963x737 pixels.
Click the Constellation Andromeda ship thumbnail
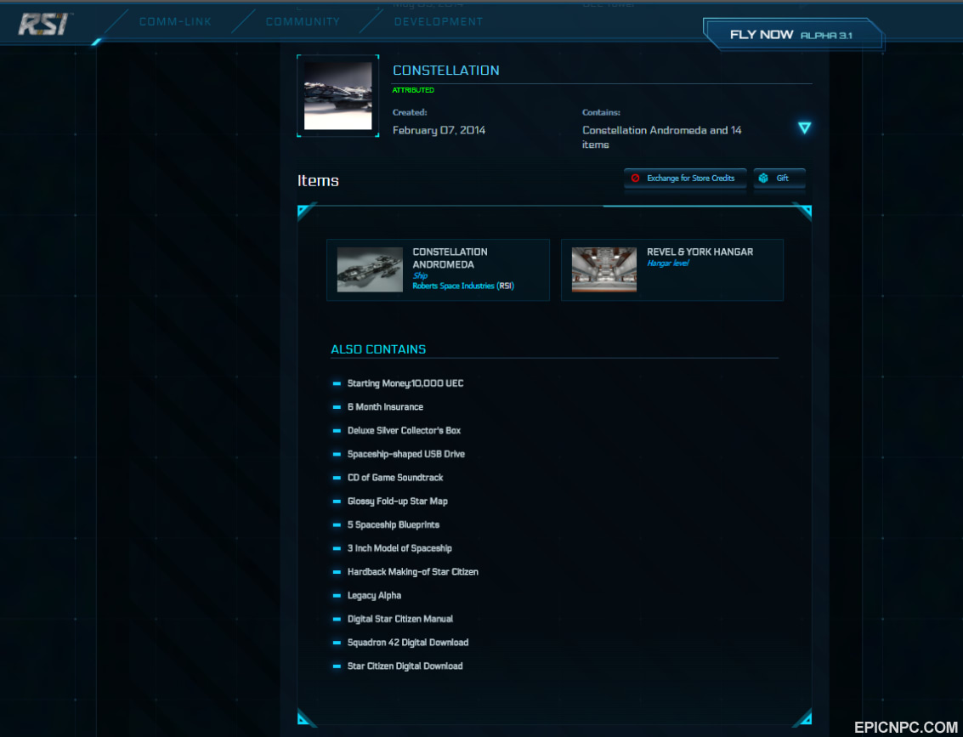tap(370, 269)
